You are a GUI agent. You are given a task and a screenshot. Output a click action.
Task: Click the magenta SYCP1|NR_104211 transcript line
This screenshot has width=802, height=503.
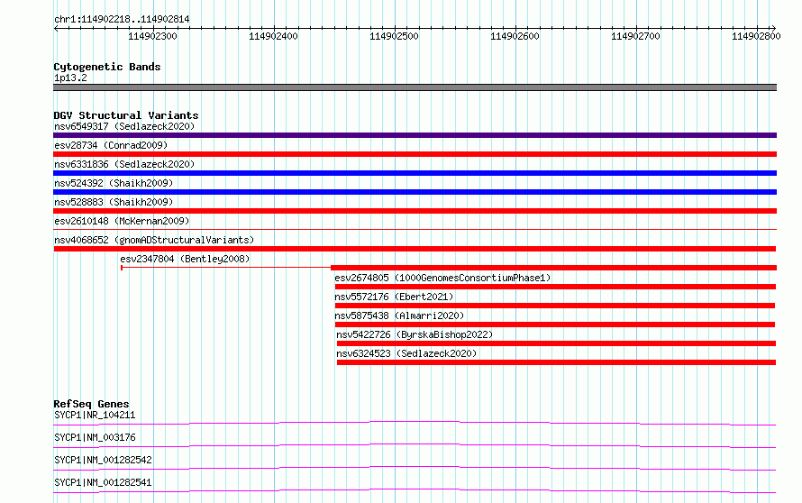pyautogui.click(x=415, y=423)
